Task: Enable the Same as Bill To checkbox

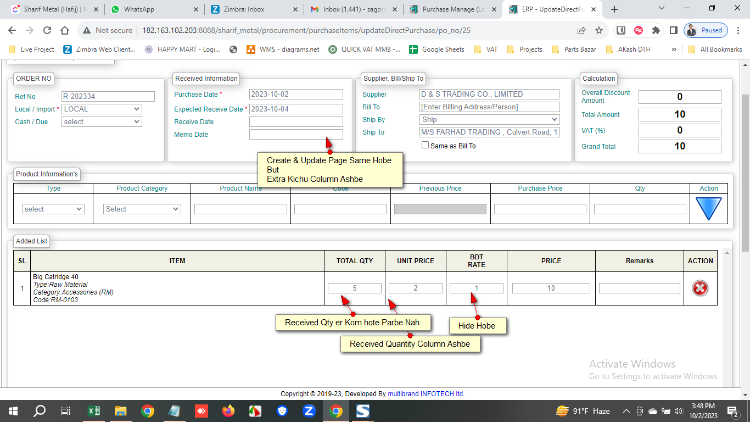Action: (x=425, y=145)
